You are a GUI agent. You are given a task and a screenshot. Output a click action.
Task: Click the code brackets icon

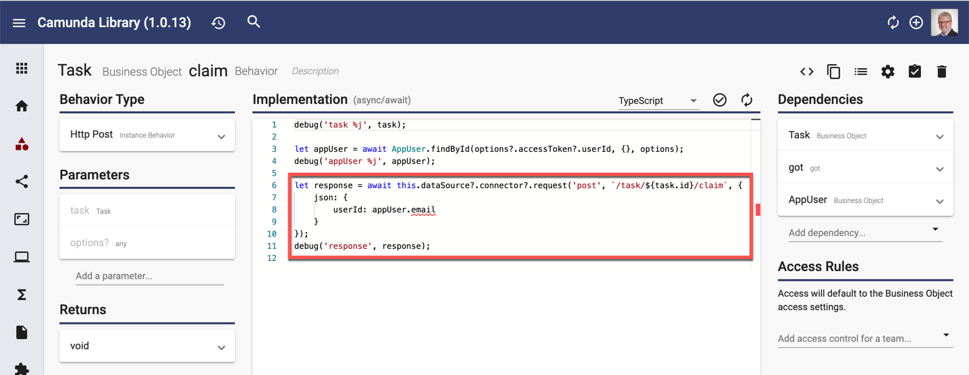[806, 71]
